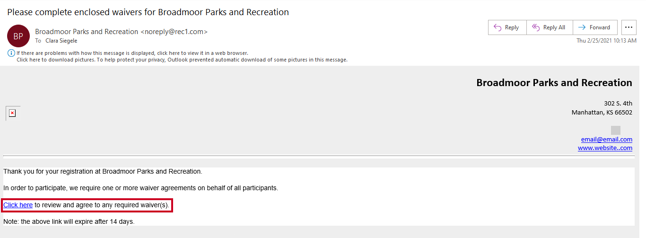Click sender name Broadmoor Parks and Recreation
646x238 pixels.
point(87,32)
